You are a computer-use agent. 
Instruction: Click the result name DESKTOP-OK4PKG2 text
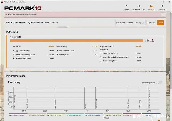click(30, 23)
